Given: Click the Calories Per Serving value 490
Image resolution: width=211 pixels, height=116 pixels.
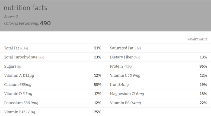Looking at the screenshot, I should point(45,23).
